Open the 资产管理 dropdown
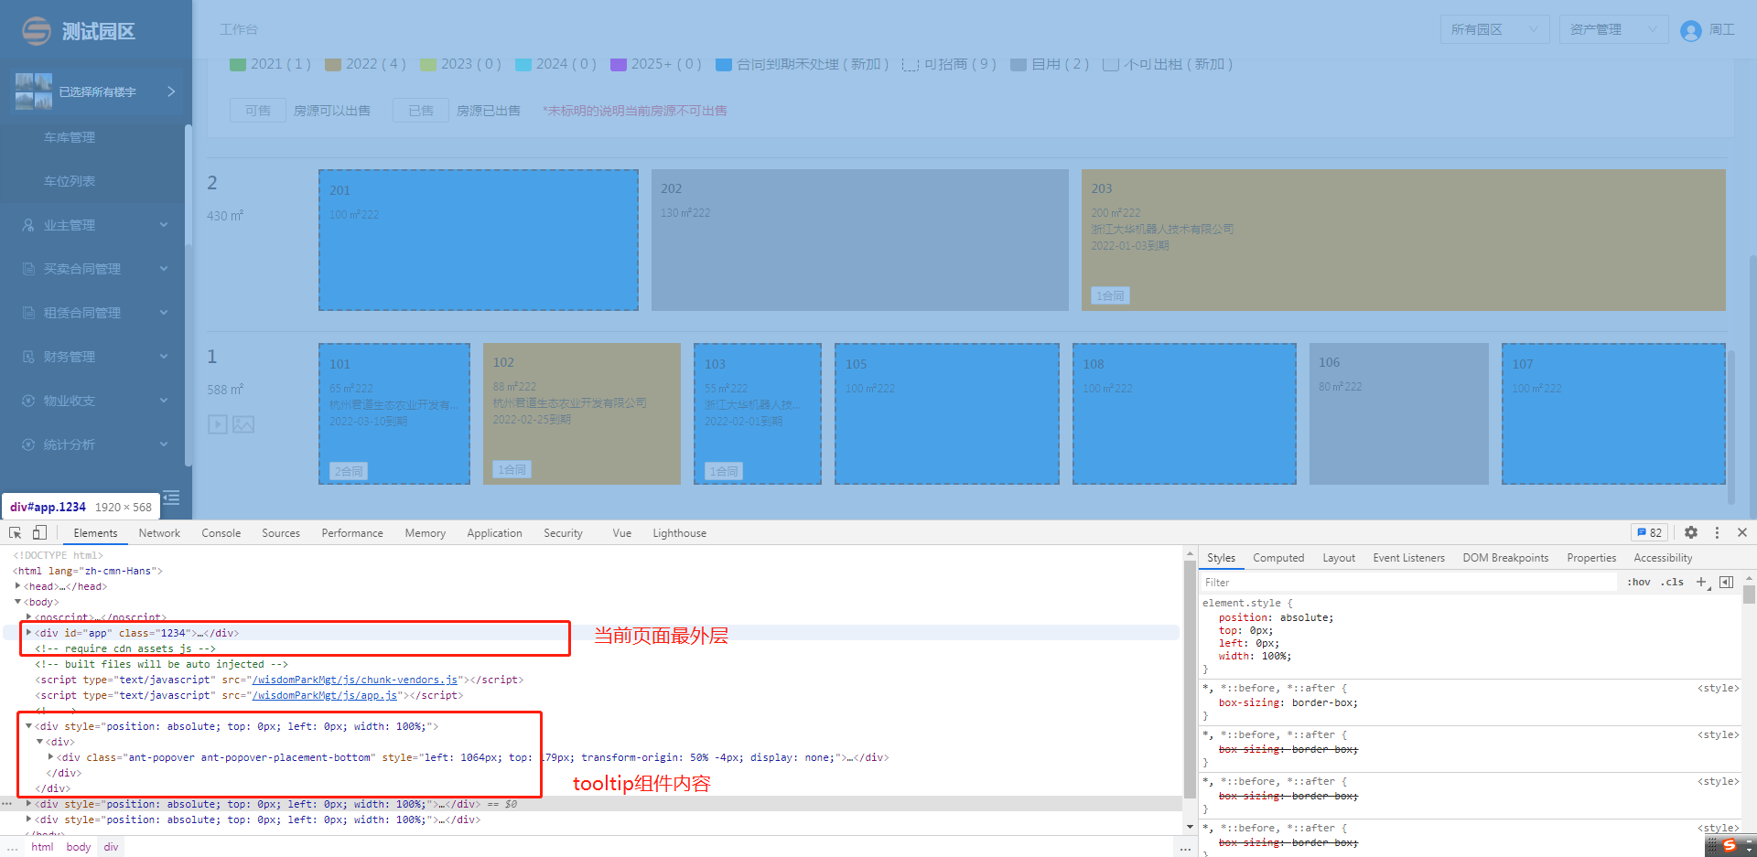The height and width of the screenshot is (857, 1757). (1613, 28)
